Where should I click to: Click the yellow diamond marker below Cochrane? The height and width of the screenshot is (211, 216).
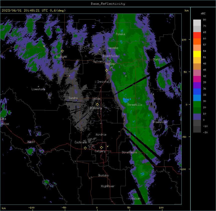pyautogui.click(x=85, y=148)
